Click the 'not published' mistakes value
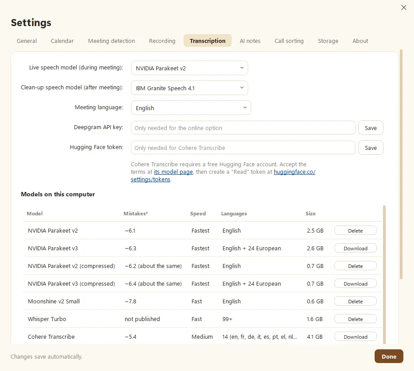Screen dimensions: 414x371 point(142,319)
